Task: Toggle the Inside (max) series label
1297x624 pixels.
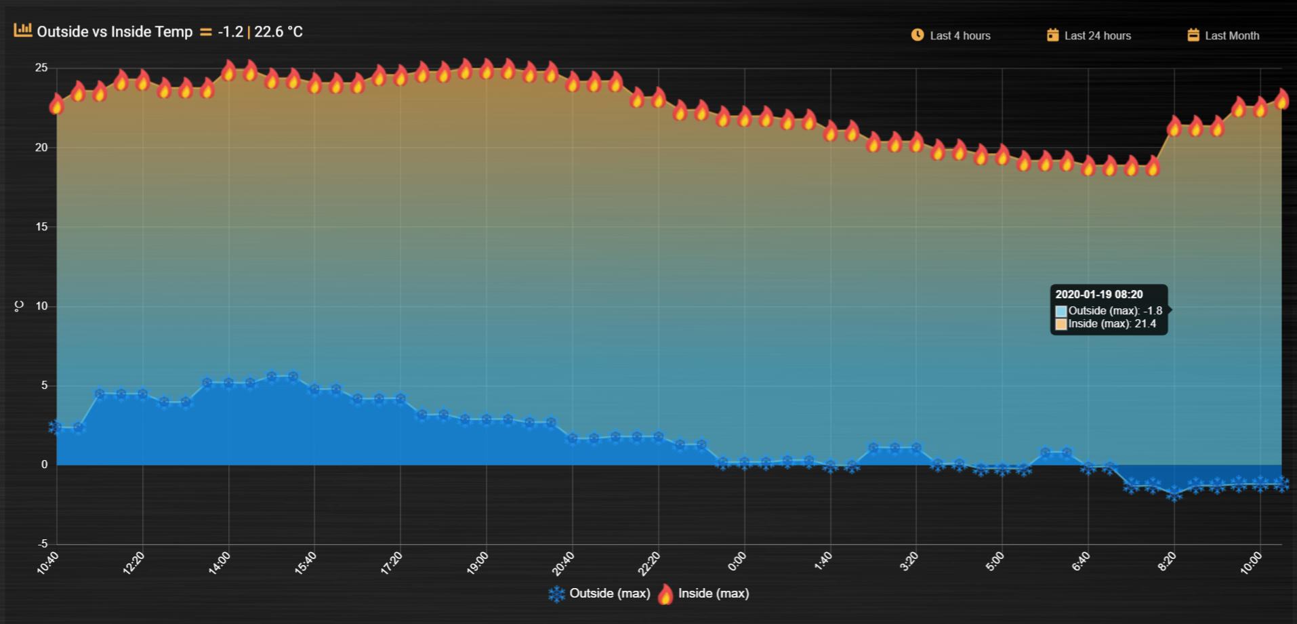Action: 714,594
